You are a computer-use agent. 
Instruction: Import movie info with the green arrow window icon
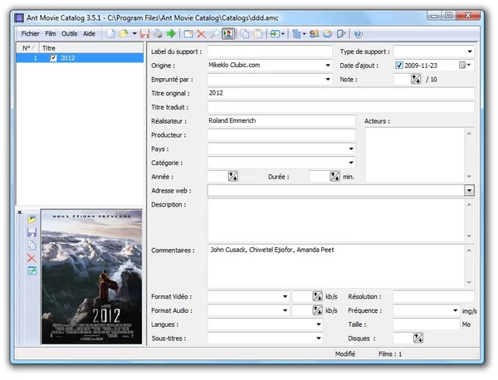pos(275,34)
